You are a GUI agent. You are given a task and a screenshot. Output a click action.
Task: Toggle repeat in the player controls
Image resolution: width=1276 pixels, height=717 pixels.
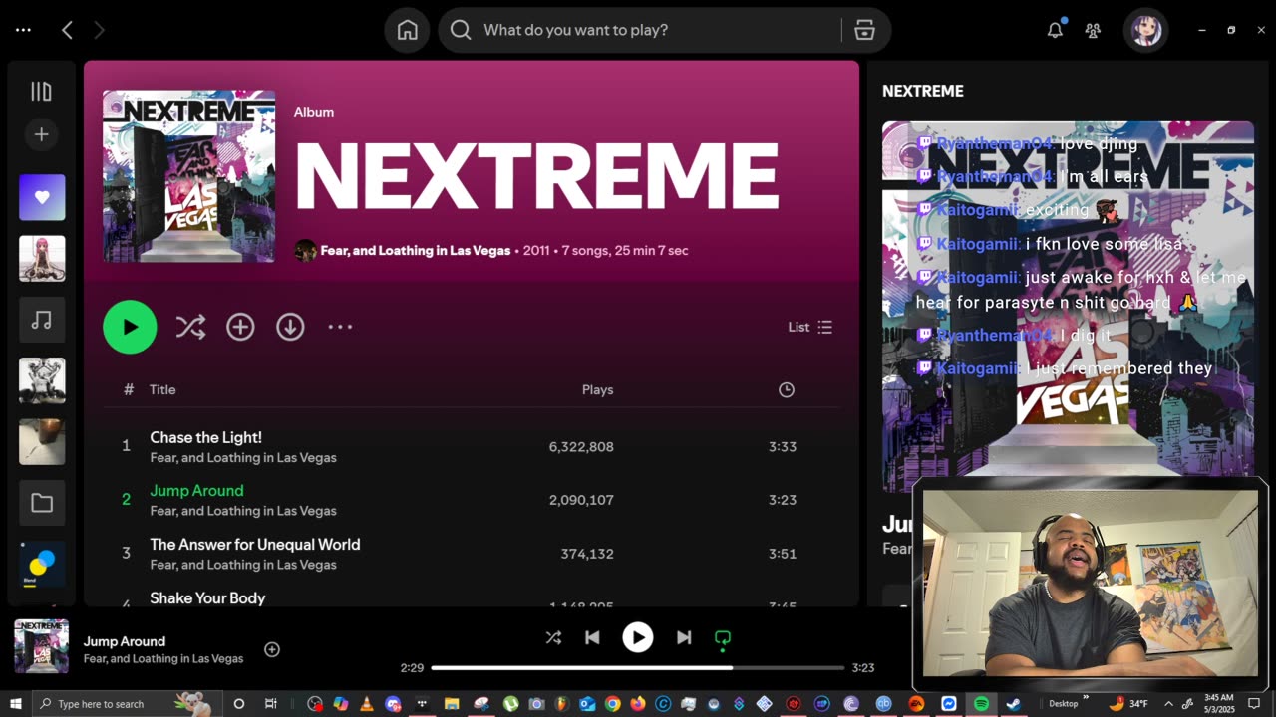(723, 638)
